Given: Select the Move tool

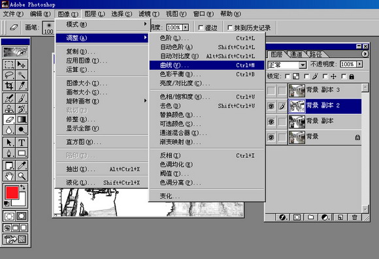Looking at the screenshot, I should 22,65.
